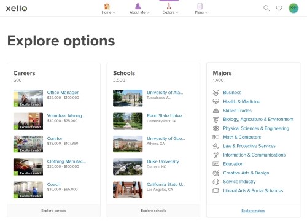Click the Coach thumbnail image

pos(28,190)
